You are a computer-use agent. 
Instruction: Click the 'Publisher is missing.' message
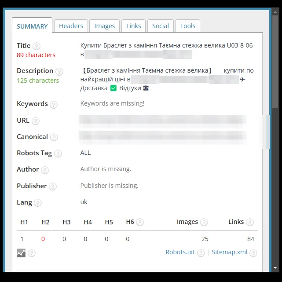coord(110,185)
